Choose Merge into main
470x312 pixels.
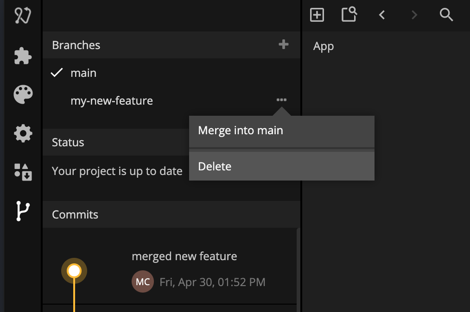pos(282,131)
